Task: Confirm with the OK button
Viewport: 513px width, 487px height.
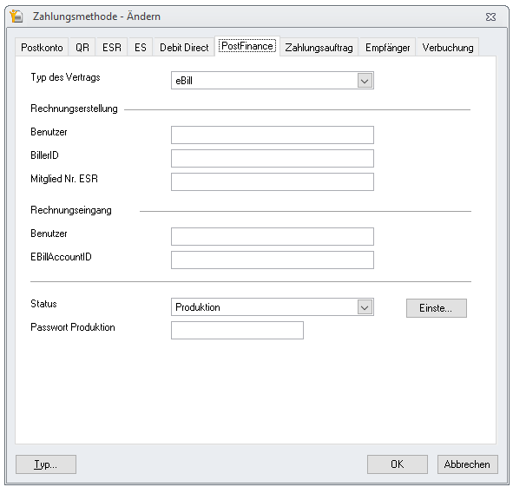Action: (x=398, y=464)
